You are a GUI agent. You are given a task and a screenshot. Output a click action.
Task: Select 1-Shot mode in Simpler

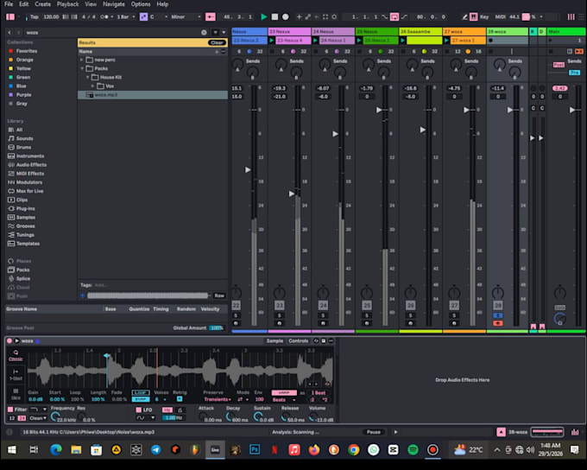coord(16,374)
